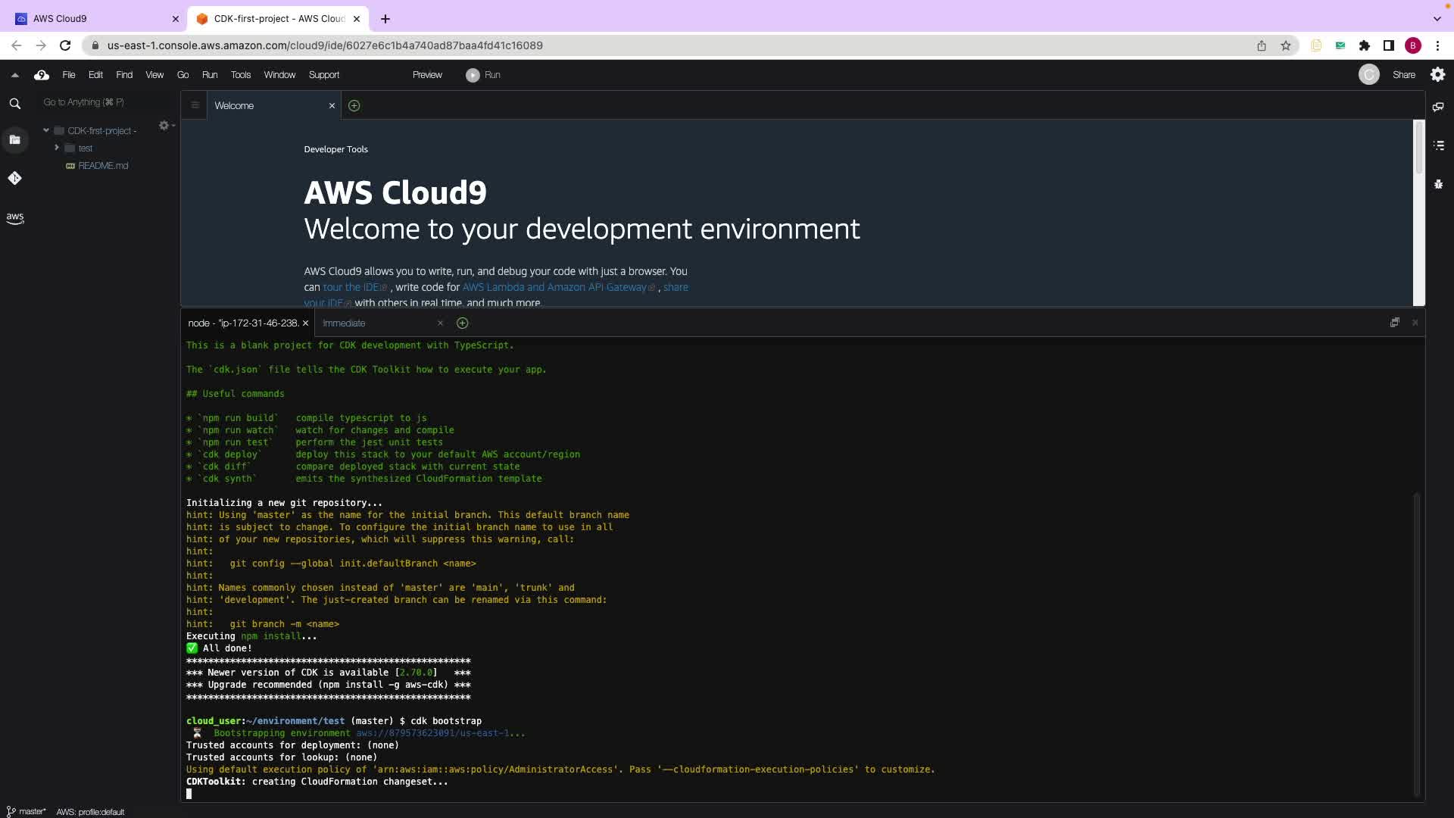Maximize the terminal console panel
Viewport: 1454px width, 818px height.
pyautogui.click(x=1394, y=323)
